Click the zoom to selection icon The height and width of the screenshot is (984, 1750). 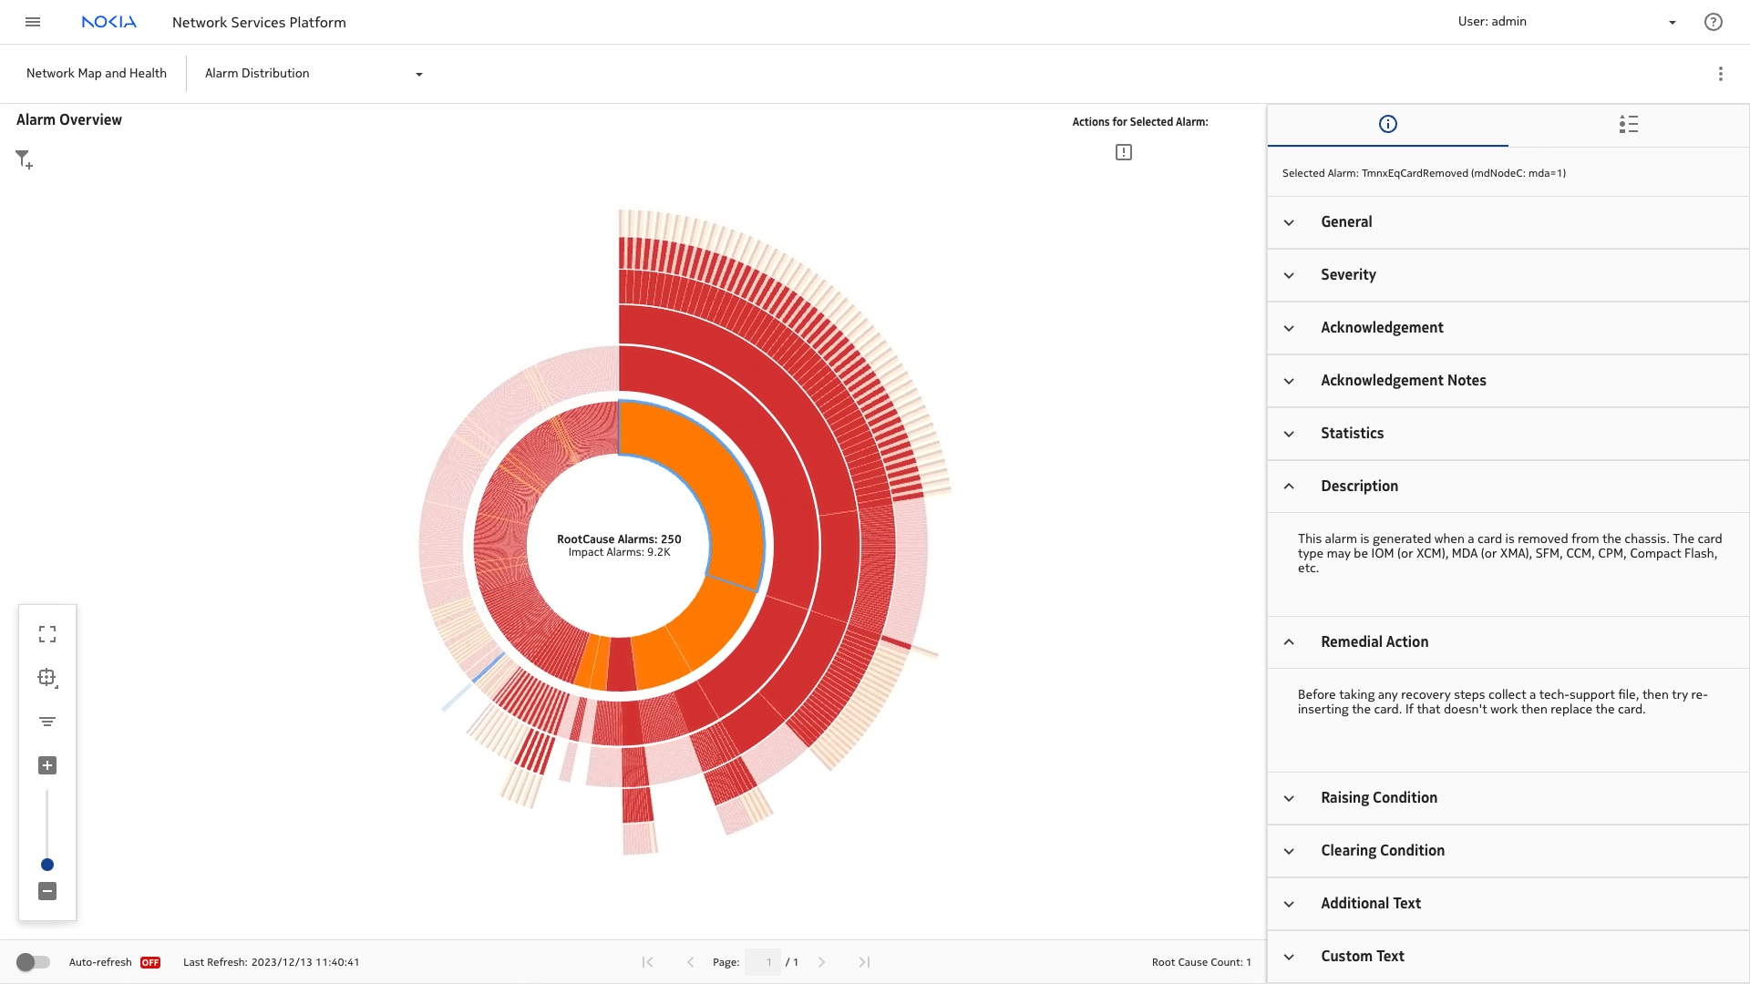(x=47, y=678)
